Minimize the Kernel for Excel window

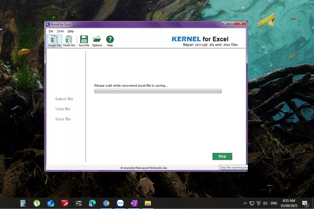[x=225, y=23]
